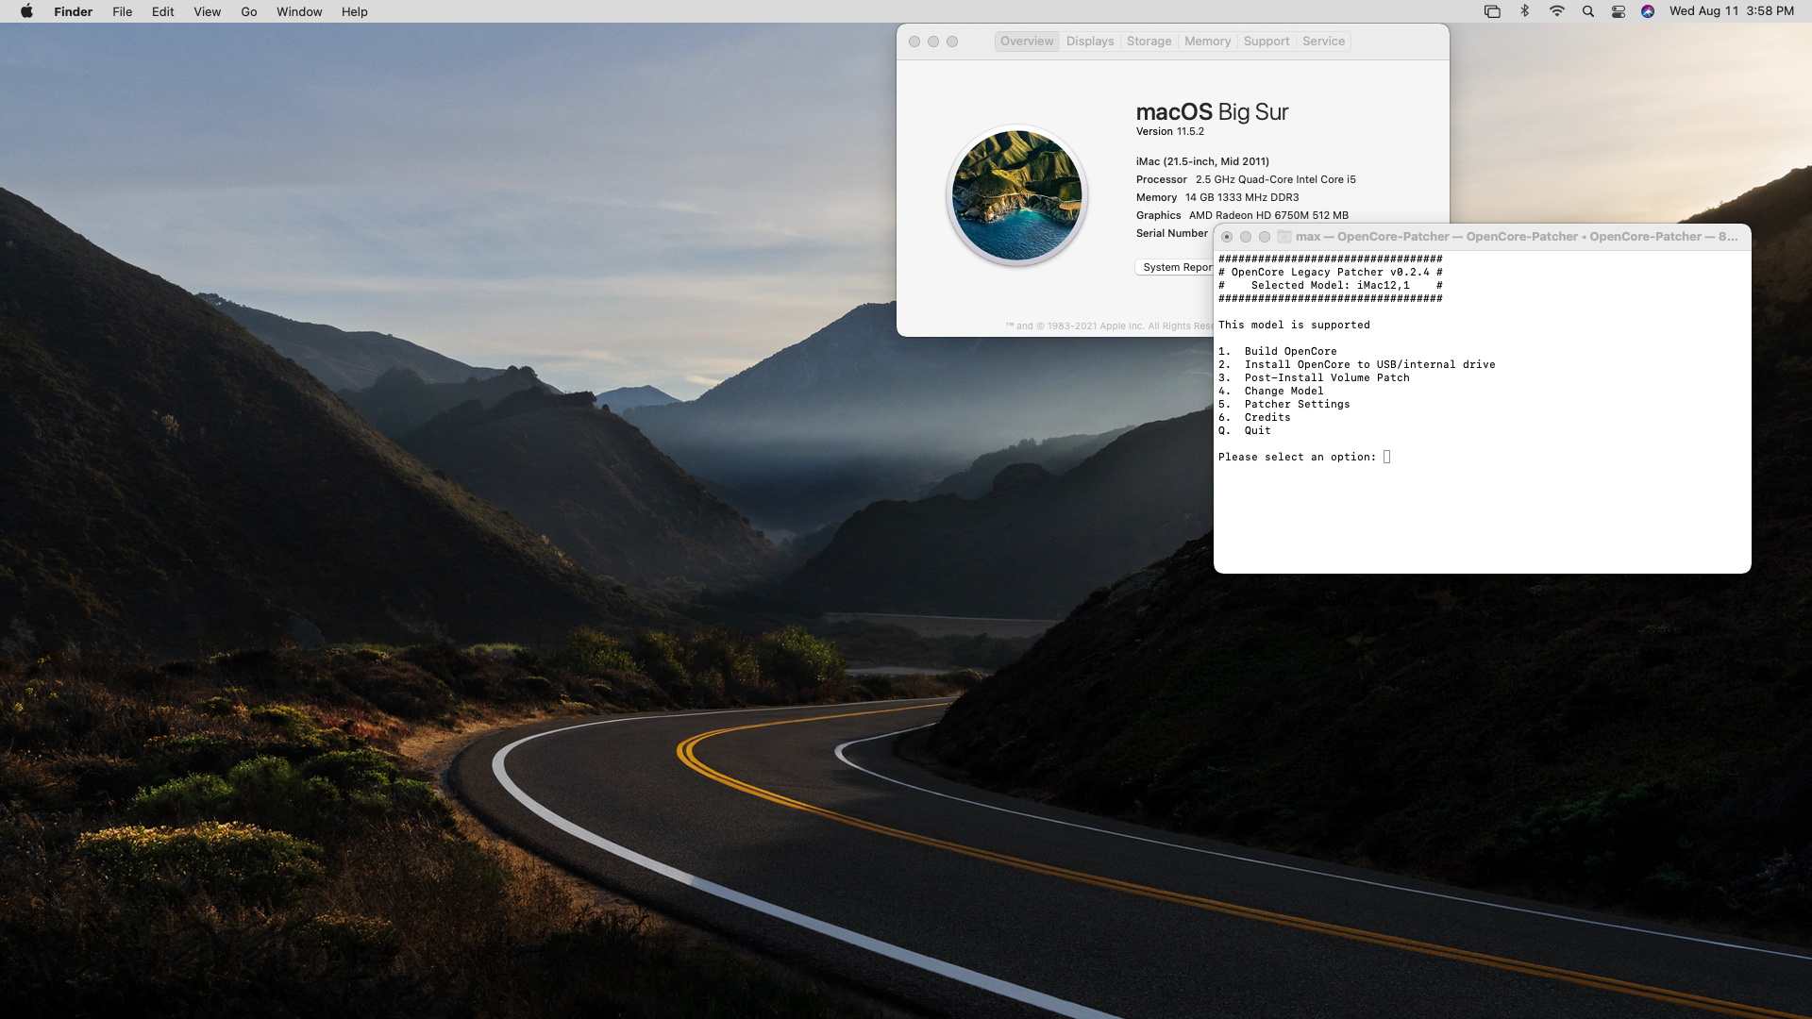This screenshot has width=1812, height=1019.
Task: Click the 'This model is supported' text
Action: [x=1294, y=325]
